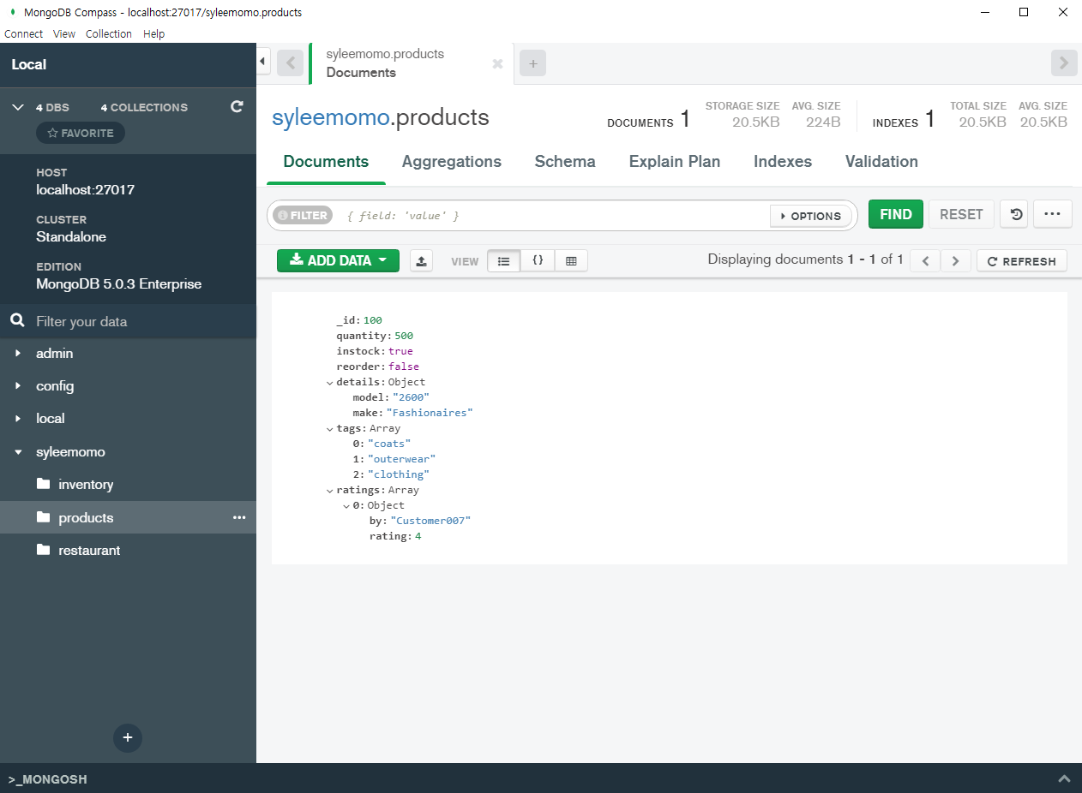This screenshot has height=793, width=1082.
Task: Switch to the List view
Action: point(503,261)
